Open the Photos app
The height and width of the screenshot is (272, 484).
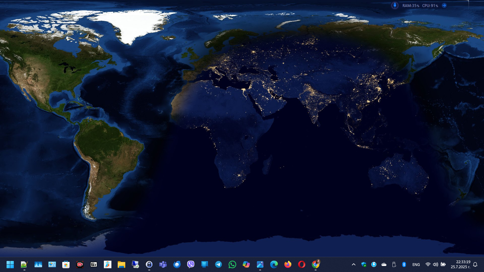click(260, 264)
